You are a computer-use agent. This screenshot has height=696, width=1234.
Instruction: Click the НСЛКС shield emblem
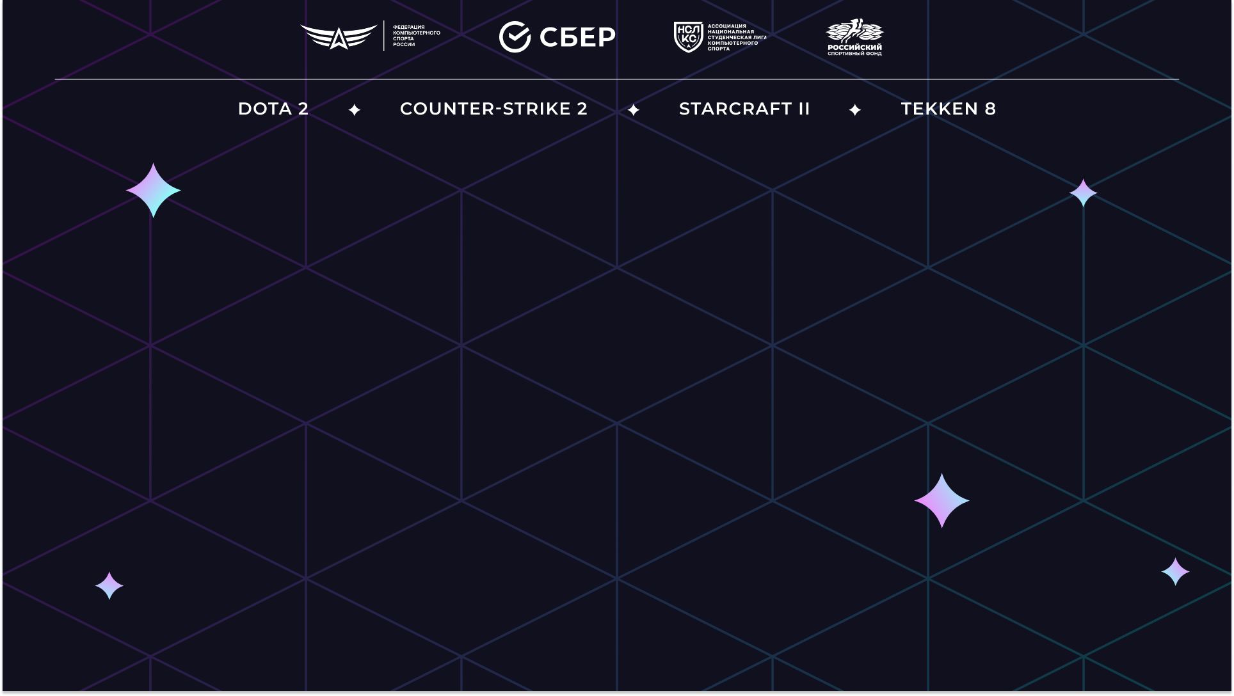pos(688,36)
